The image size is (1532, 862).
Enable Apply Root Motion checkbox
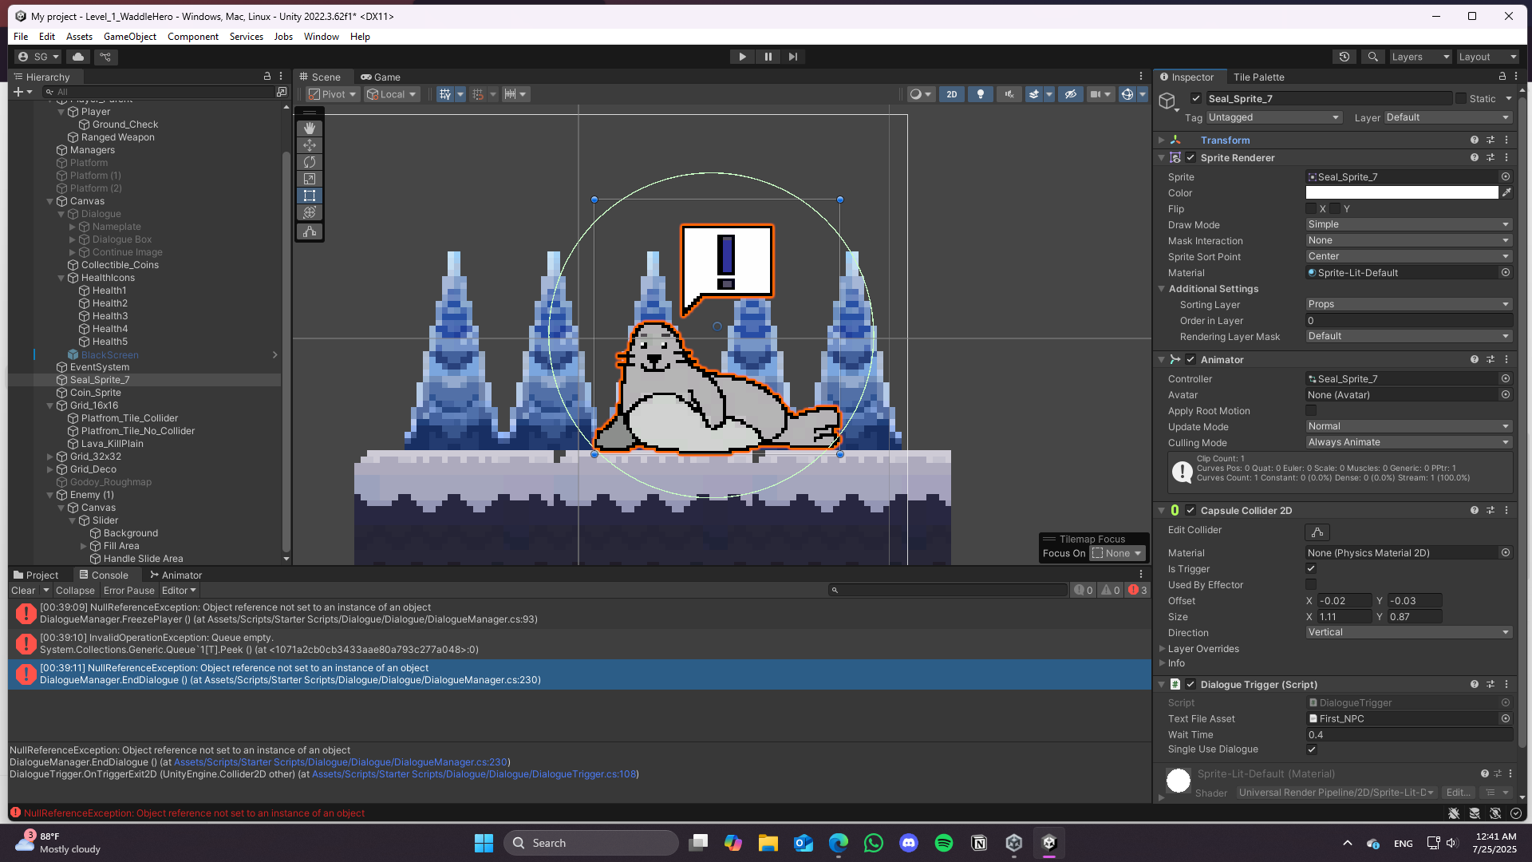(1311, 411)
